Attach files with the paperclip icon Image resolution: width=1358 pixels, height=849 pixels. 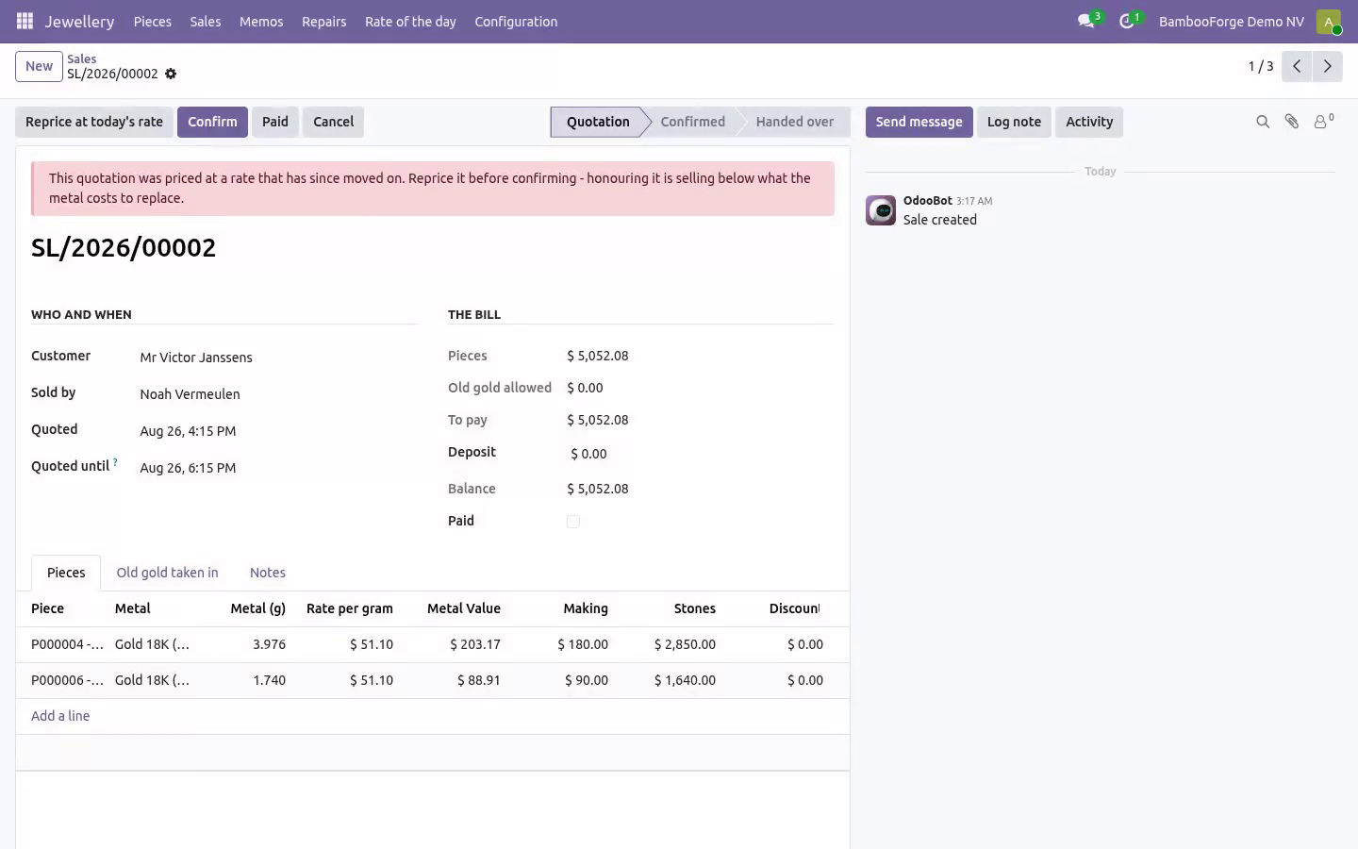(1292, 122)
